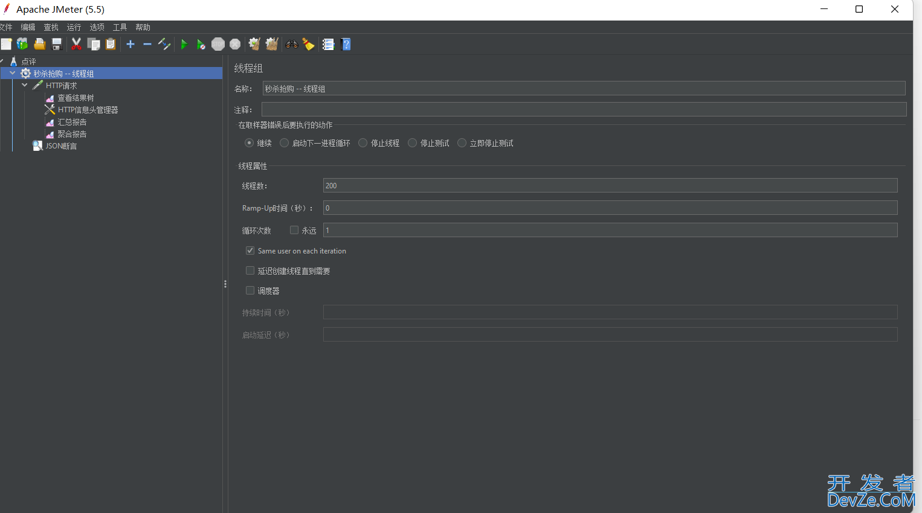Reset search with yellow broom icon
This screenshot has height=513, width=922.
(309, 44)
